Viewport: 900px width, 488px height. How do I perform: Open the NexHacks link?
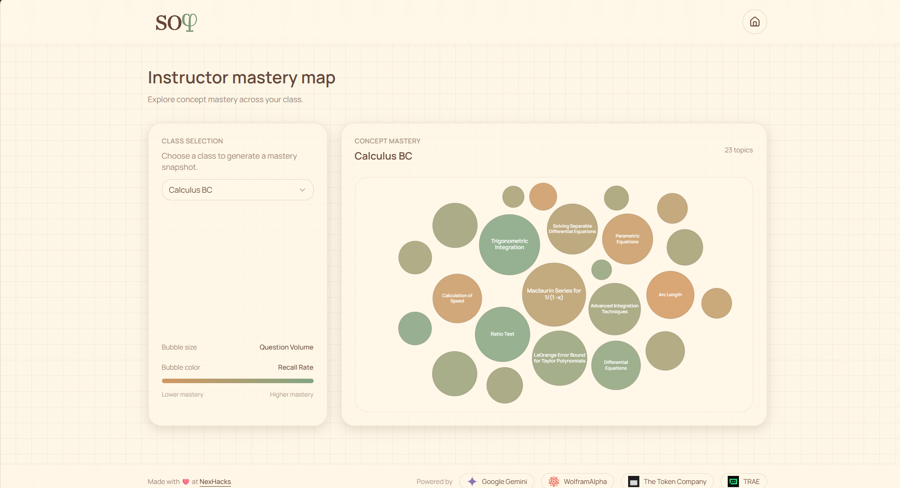pos(215,482)
